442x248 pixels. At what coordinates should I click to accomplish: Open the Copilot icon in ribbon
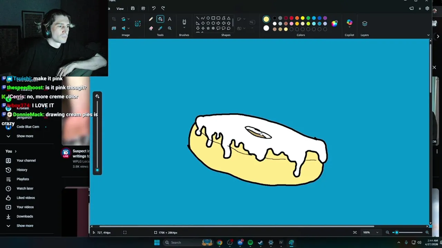[349, 23]
